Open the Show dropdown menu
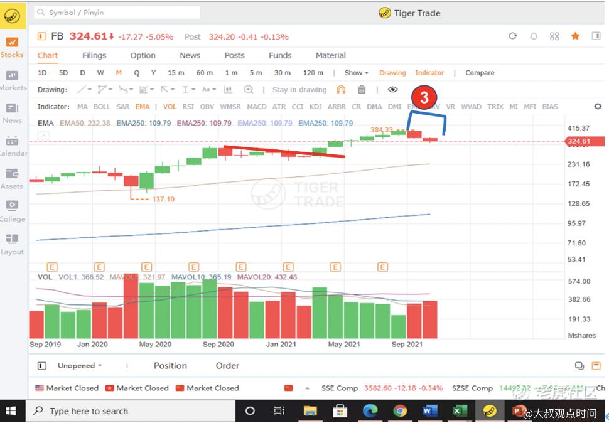609x428 pixels. pyautogui.click(x=356, y=73)
